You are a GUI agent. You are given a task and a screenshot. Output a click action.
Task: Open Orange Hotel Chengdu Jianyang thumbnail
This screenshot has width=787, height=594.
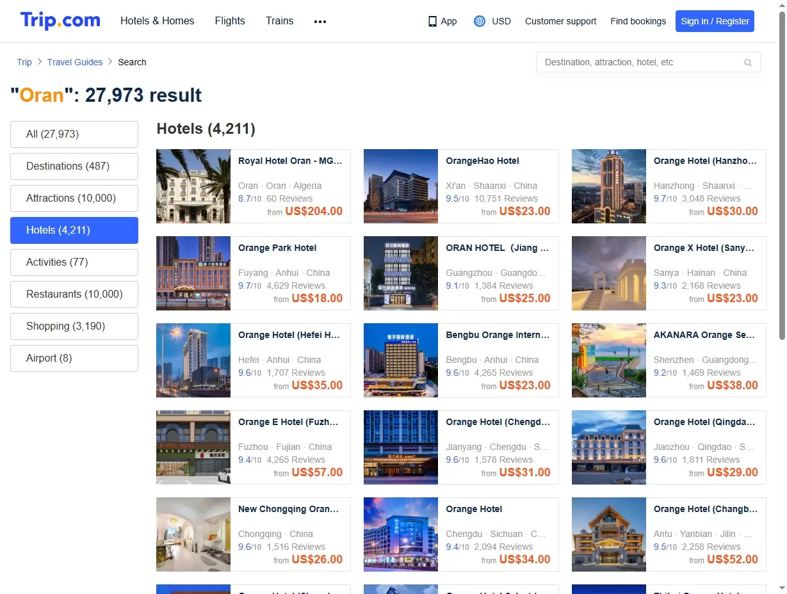tap(401, 447)
